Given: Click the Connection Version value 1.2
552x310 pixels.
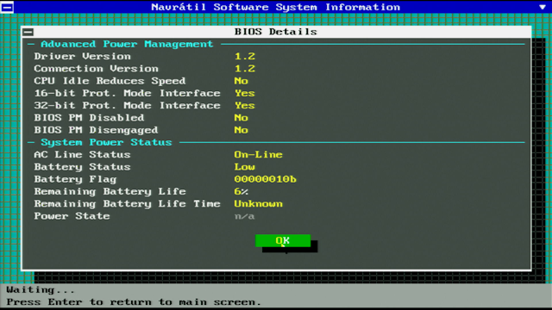Looking at the screenshot, I should (245, 69).
